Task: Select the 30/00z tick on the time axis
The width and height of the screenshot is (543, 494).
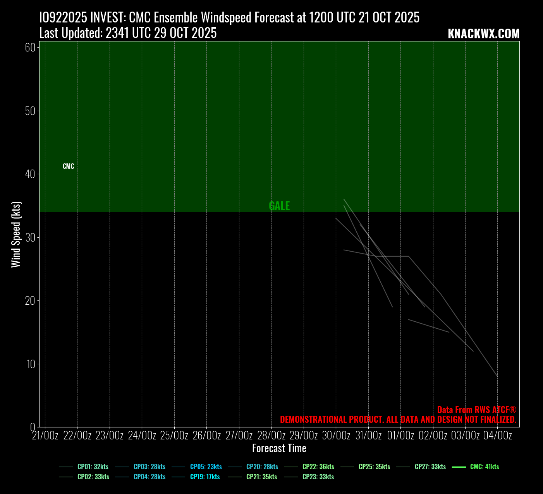Action: tap(336, 436)
